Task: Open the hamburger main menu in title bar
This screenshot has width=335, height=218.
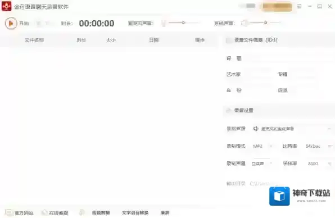Action: click(x=299, y=6)
